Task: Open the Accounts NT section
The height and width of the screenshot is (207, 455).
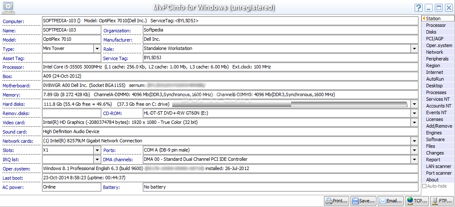Action: coord(438,106)
